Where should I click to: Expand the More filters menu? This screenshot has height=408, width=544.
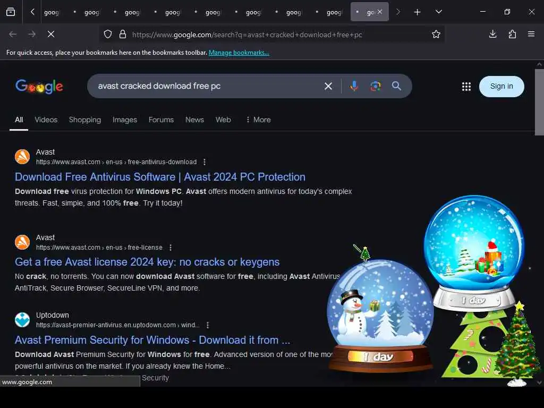click(259, 120)
